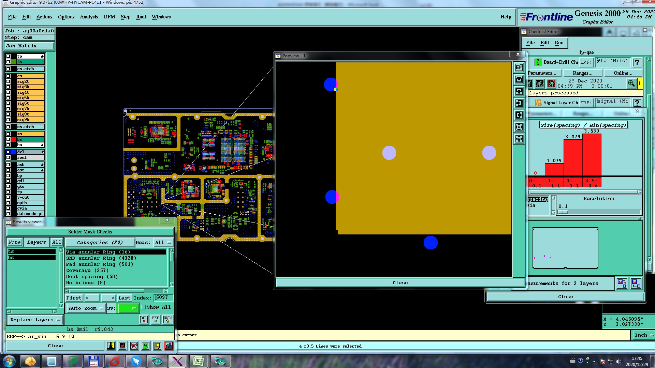Click the Last result button
The image size is (655, 368).
124,298
